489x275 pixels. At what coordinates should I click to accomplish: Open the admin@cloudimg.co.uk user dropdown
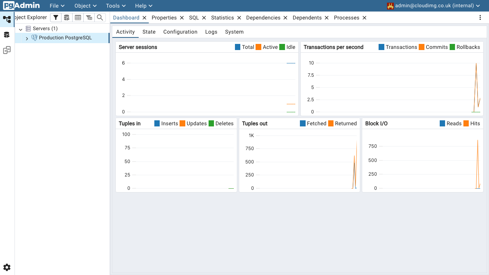[x=433, y=6]
